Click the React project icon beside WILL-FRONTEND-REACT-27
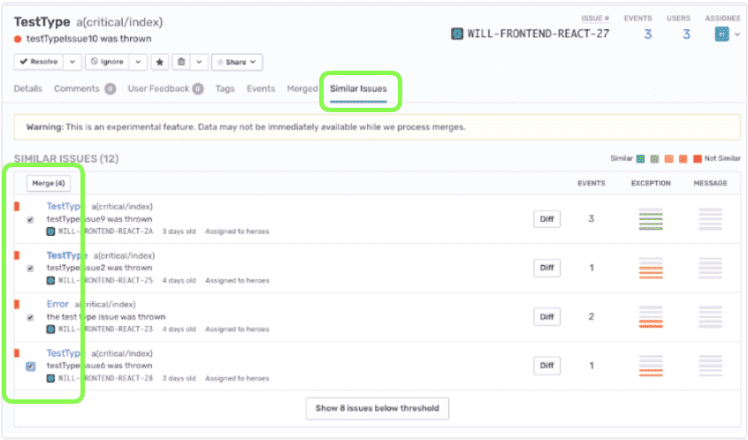748x440 pixels. pos(457,34)
